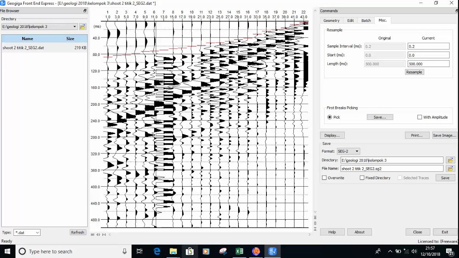Image resolution: width=459 pixels, height=258 pixels.
Task: Browse for directory in File Browser
Action: pyautogui.click(x=82, y=27)
